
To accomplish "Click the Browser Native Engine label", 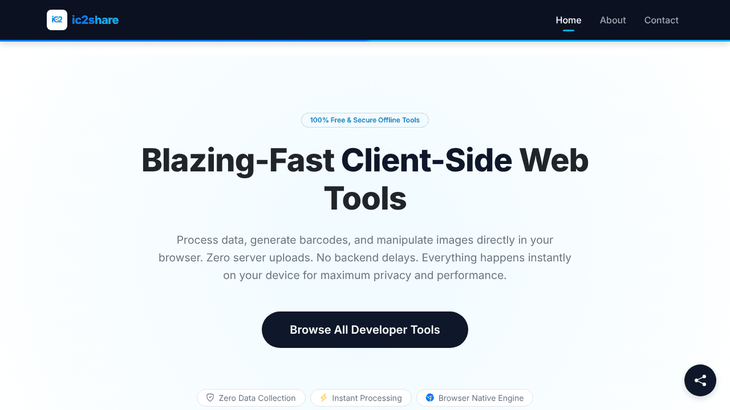I will tap(481, 398).
